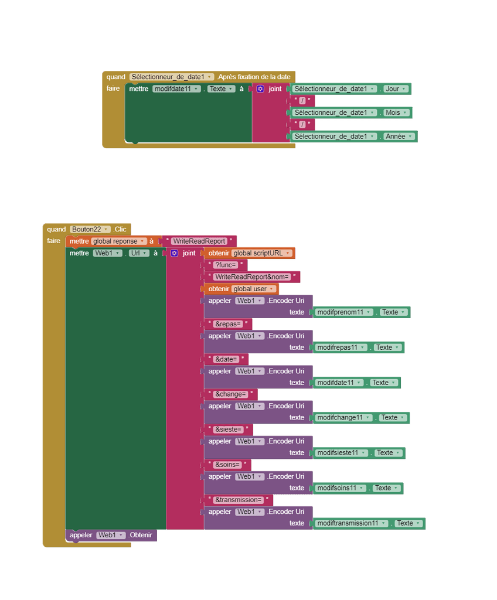
Task: Click the joint mutator gear in the date block
Action: pyautogui.click(x=260, y=89)
